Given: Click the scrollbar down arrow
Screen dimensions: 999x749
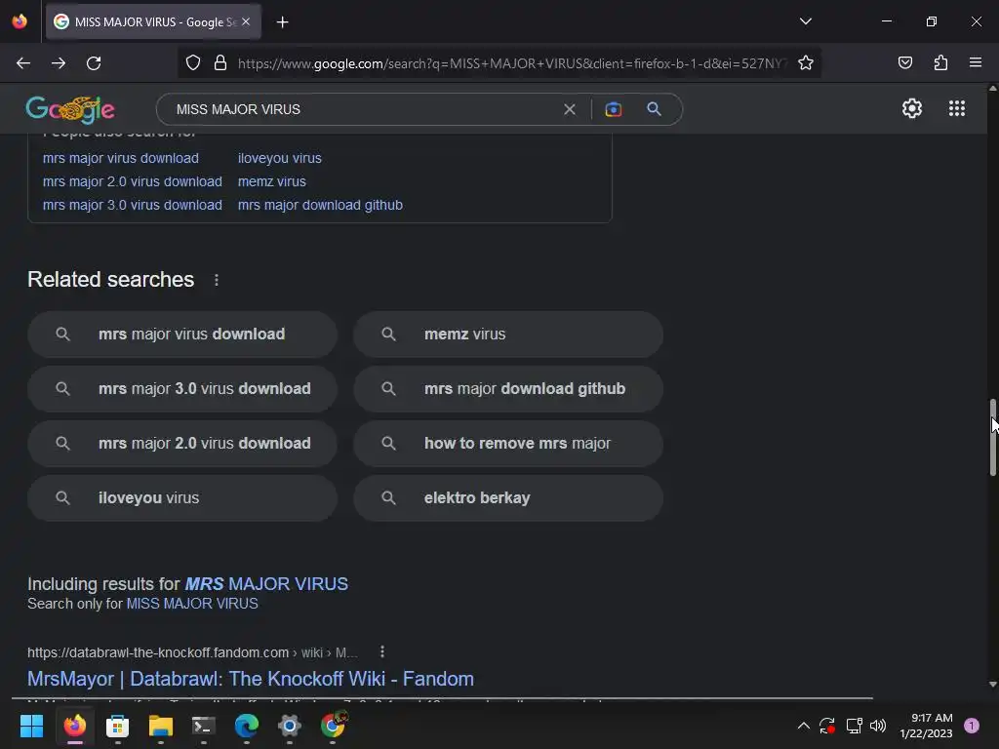Looking at the screenshot, I should tap(992, 685).
